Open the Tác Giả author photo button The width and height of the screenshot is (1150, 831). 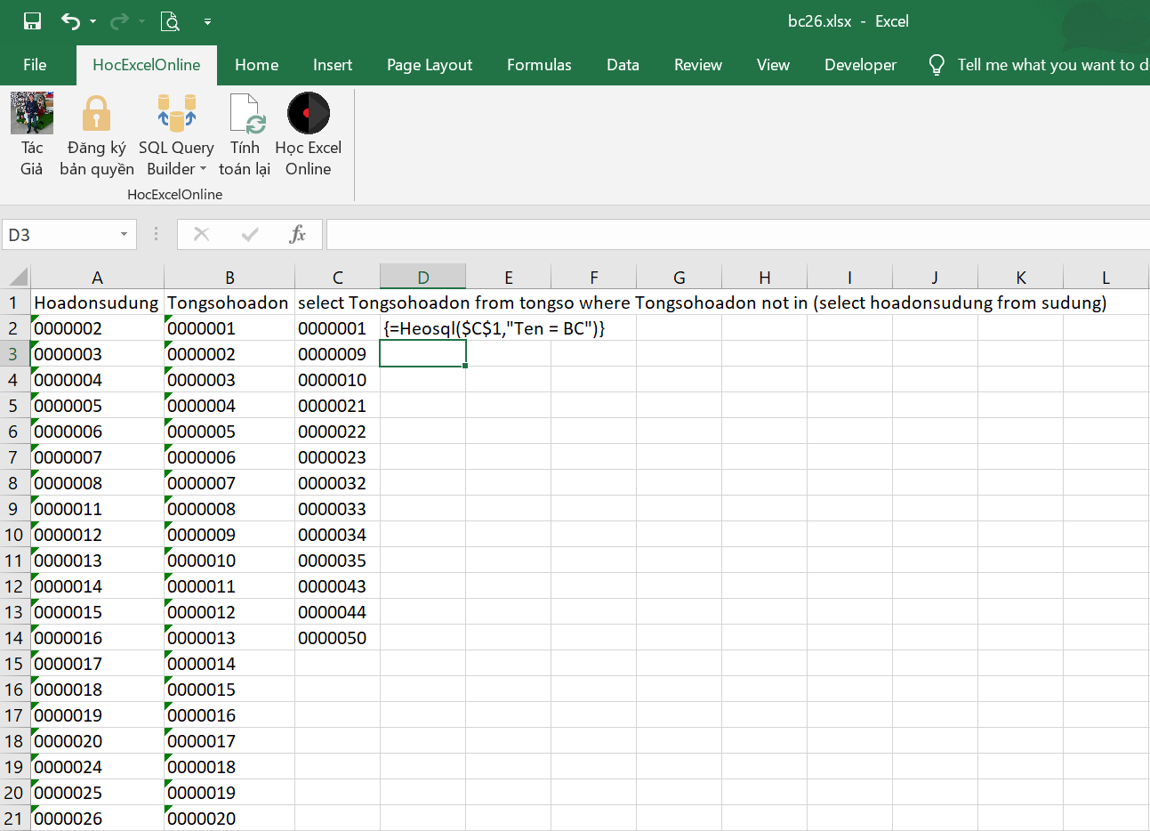tap(32, 113)
